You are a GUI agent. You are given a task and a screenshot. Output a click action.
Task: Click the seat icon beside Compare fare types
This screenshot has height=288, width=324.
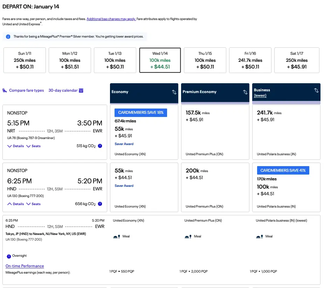tap(5, 91)
